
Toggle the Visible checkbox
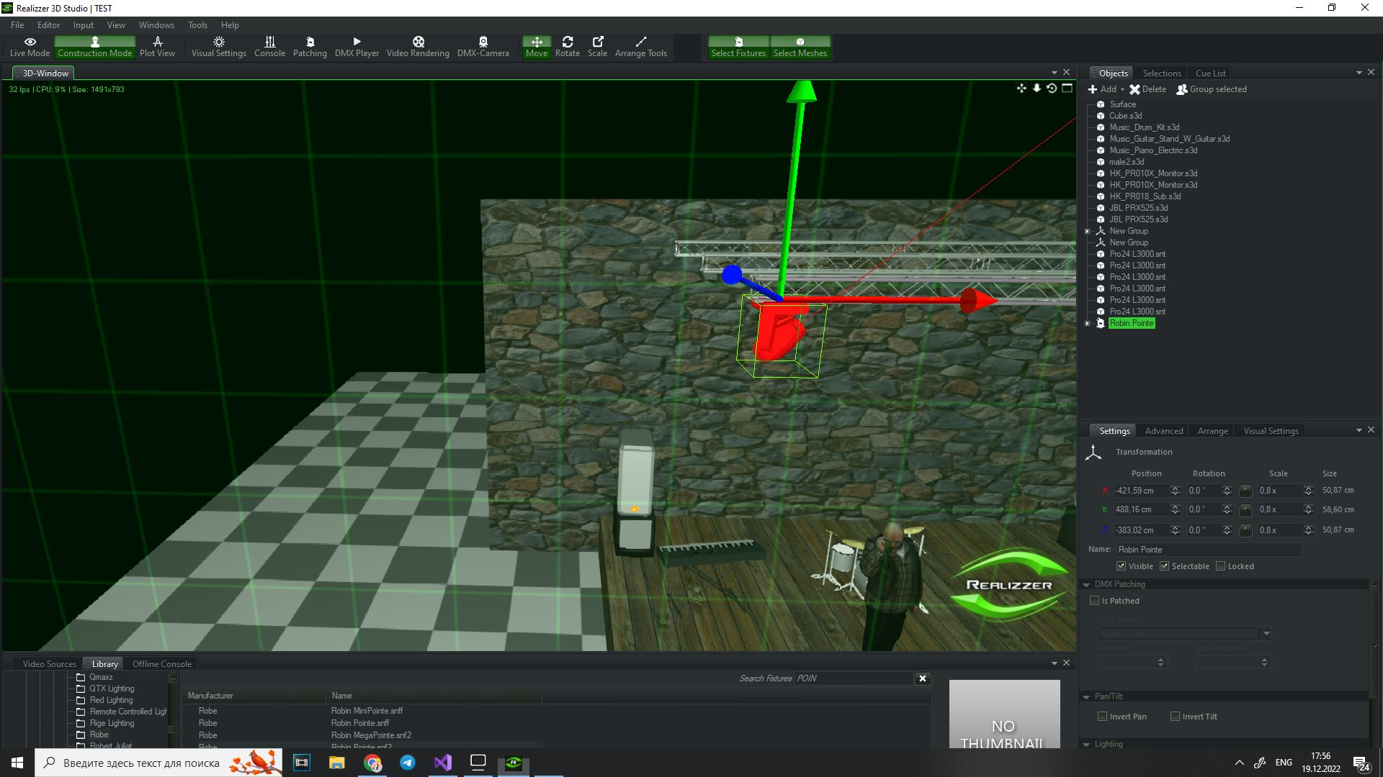tap(1121, 566)
